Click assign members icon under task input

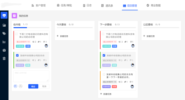(x=21, y=86)
